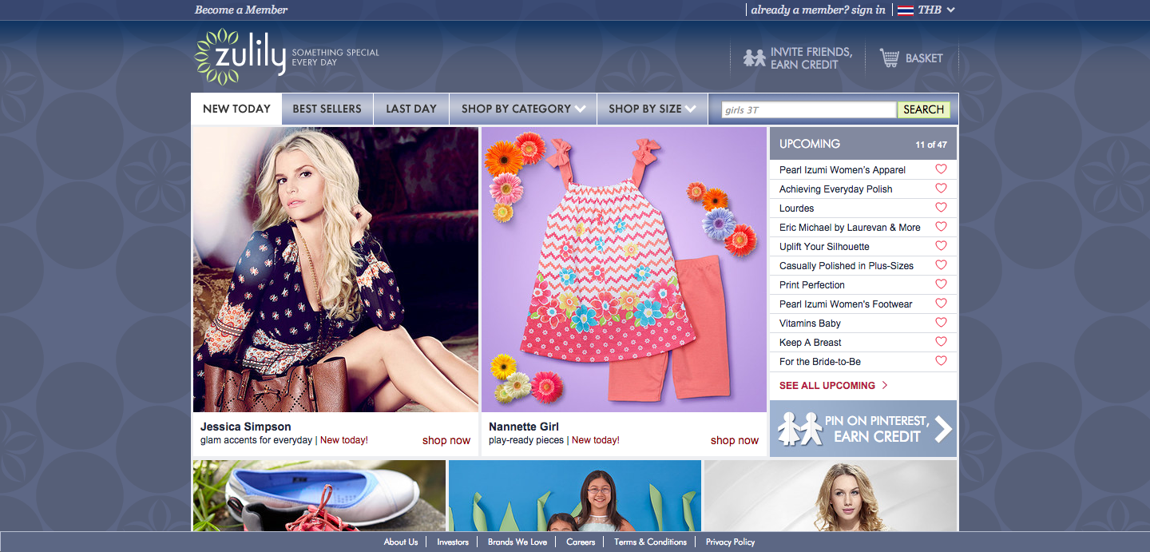Open Investors footer link
Screen dimensions: 1150x552
[x=453, y=542]
